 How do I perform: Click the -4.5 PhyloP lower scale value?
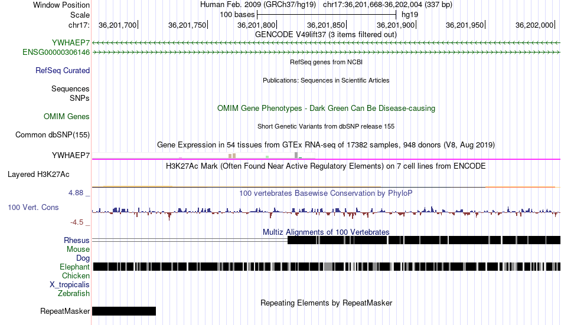point(77,222)
